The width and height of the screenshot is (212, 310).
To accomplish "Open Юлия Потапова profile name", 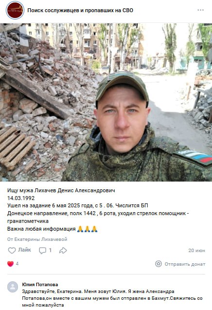I will tap(40, 285).
